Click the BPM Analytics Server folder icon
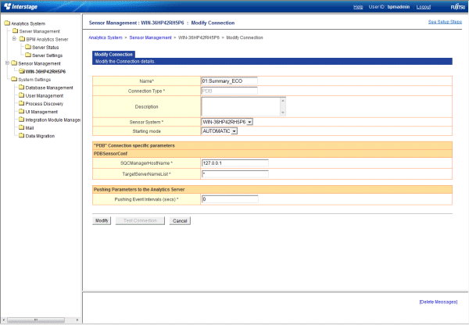Image resolution: width=469 pixels, height=325 pixels. click(22, 39)
